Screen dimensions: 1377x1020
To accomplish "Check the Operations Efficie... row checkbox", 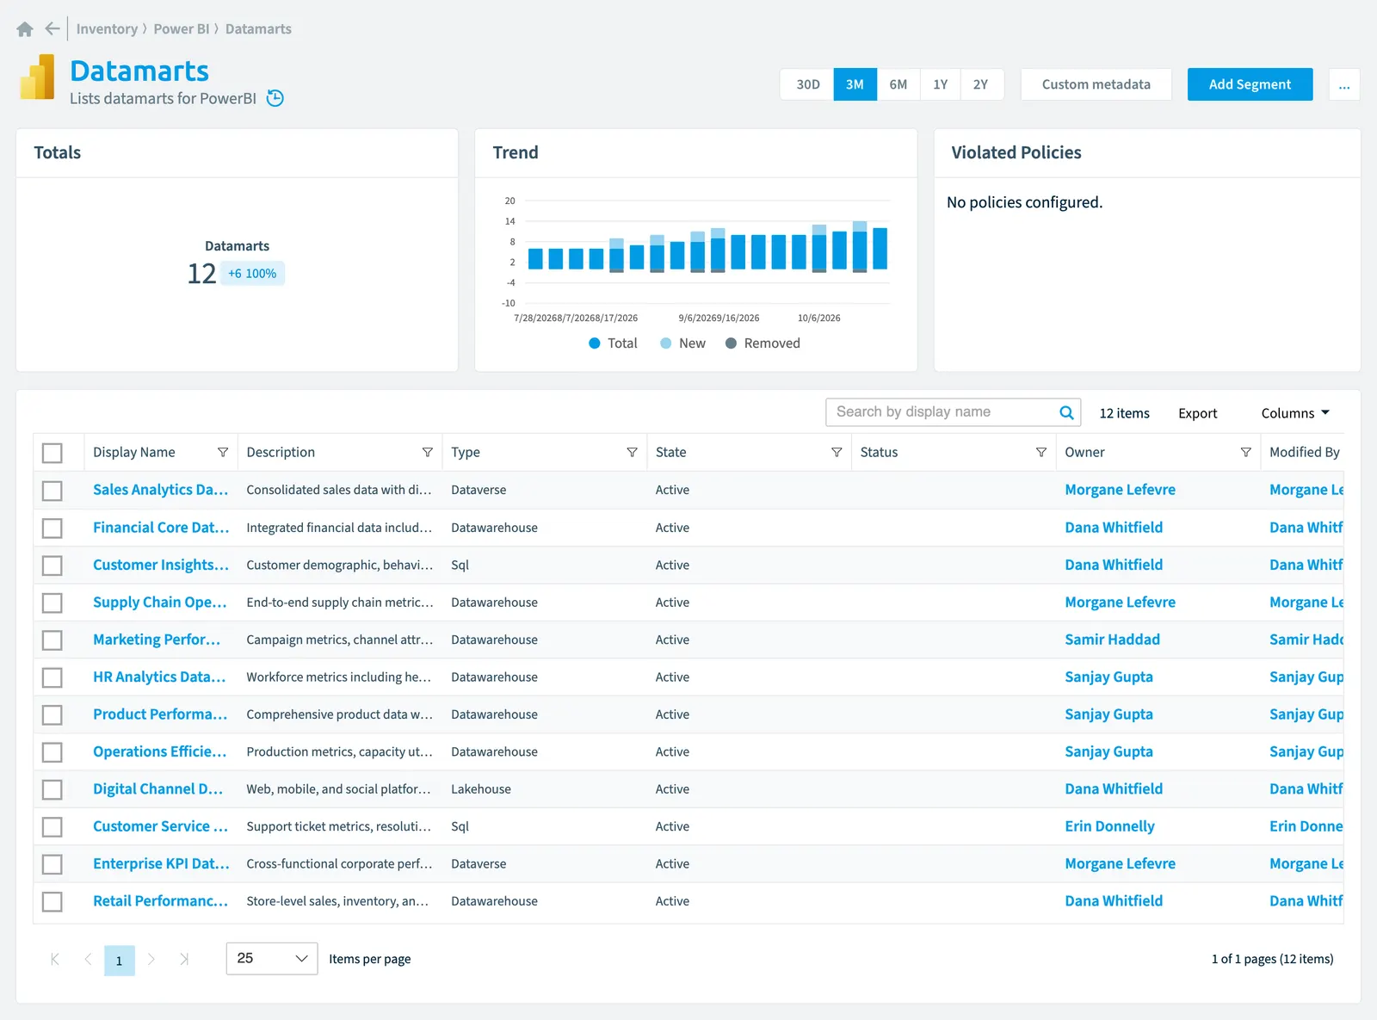I will click(x=52, y=752).
